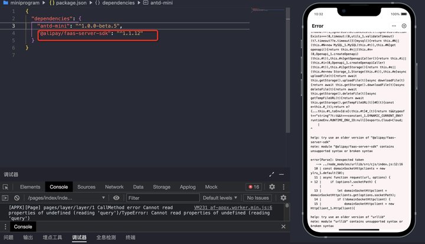The height and width of the screenshot is (244, 425).
Task: Click the "antd-mini" key on line 3
Action: (x=53, y=26)
